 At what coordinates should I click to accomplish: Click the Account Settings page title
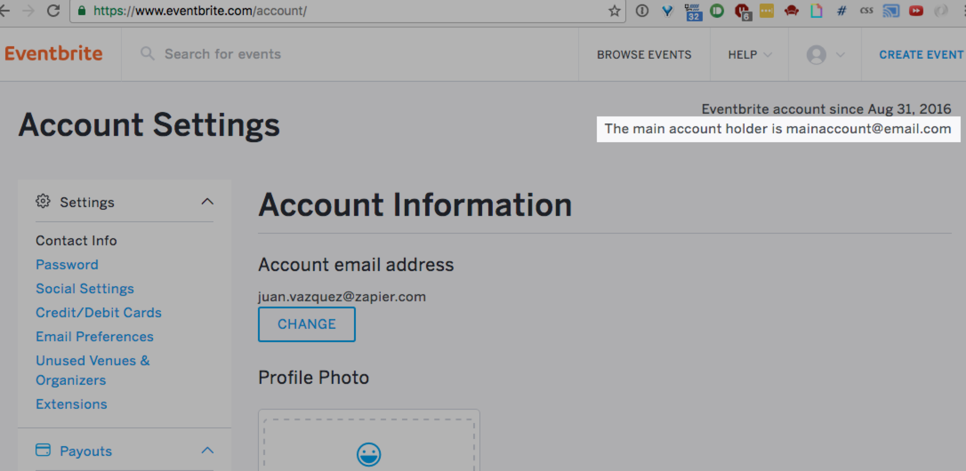[x=149, y=125]
